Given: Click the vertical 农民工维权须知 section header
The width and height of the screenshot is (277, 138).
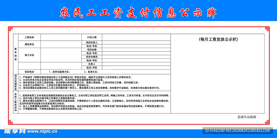Looking at the screenshot, I should pos(15,102).
